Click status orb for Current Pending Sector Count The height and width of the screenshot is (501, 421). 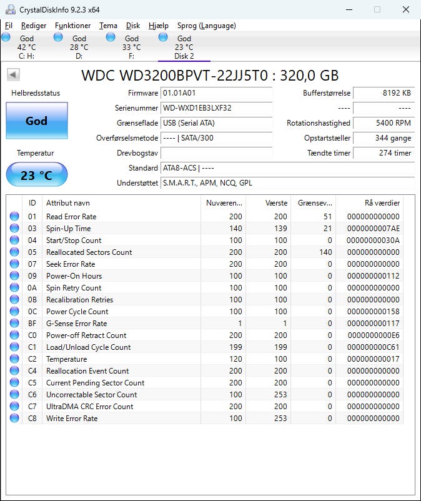pyautogui.click(x=14, y=382)
